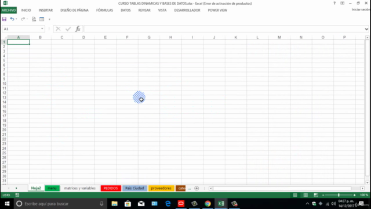Add a new sheet with plus icon
This screenshot has height=209, width=371.
(197, 188)
